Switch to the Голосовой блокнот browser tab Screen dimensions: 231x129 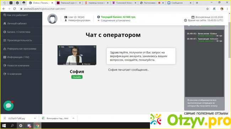124,3
